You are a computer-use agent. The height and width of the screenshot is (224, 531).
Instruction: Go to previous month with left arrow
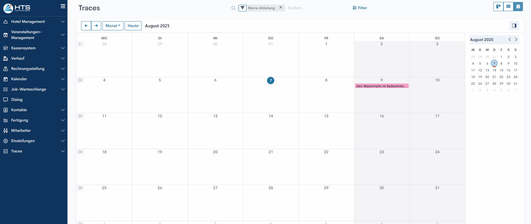tap(86, 26)
